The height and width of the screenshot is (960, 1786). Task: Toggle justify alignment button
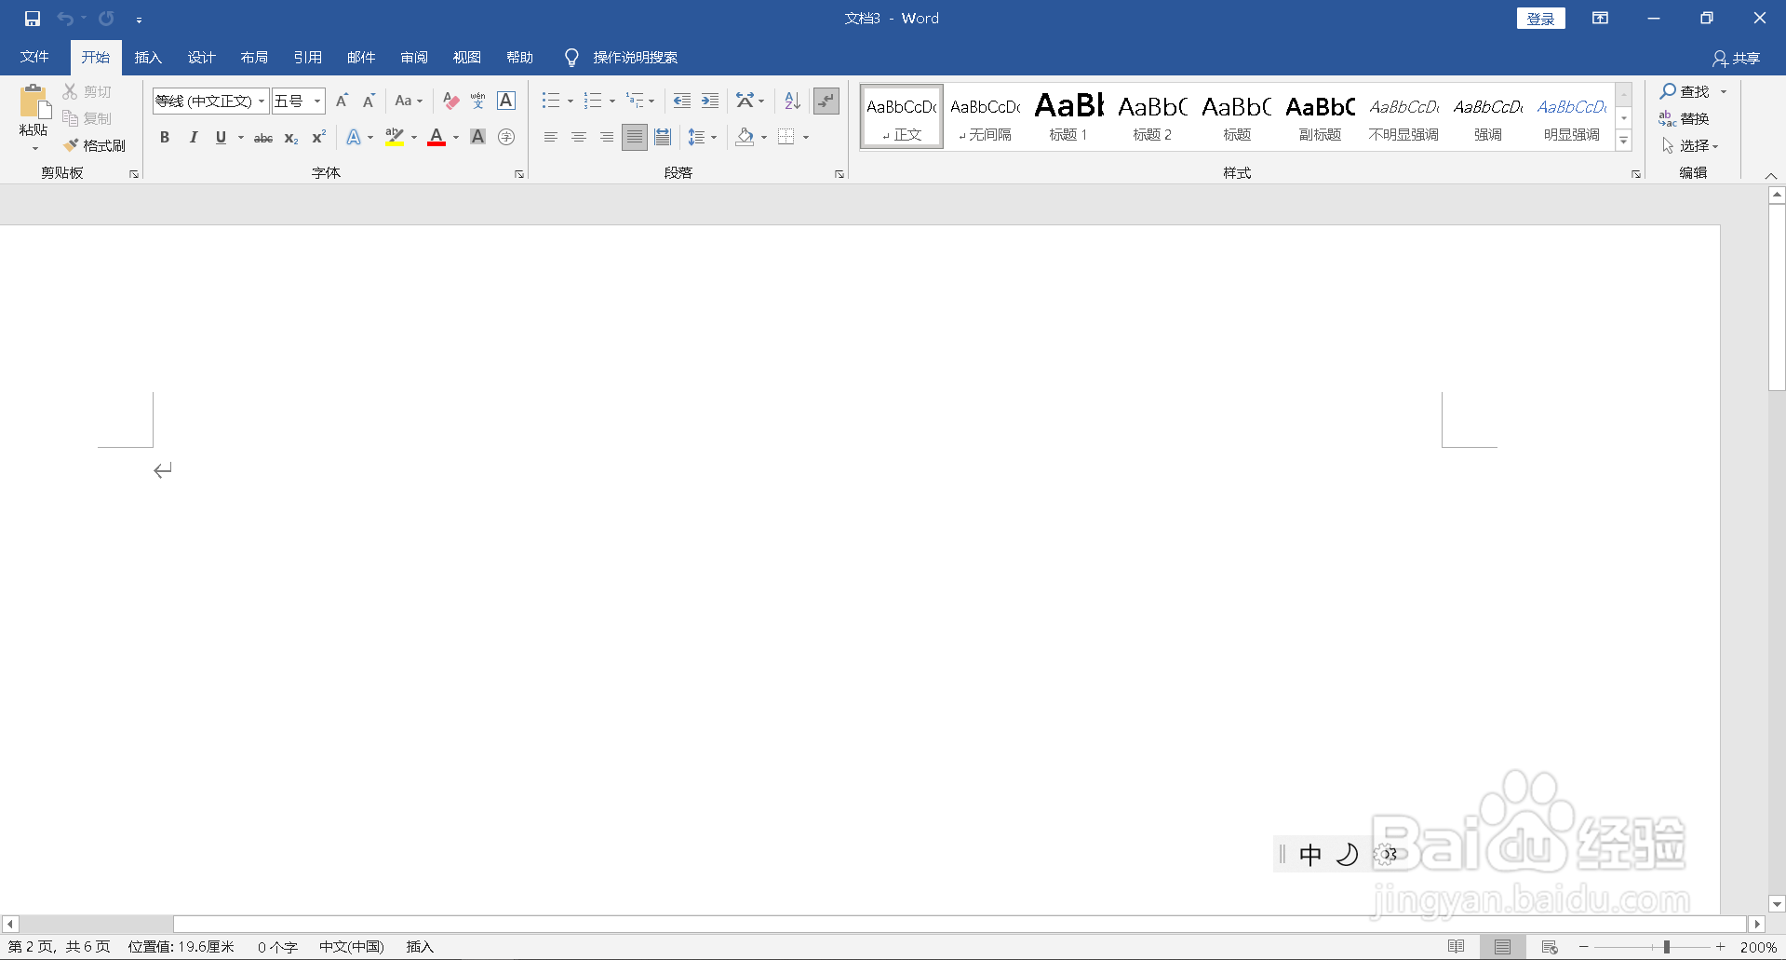(635, 137)
